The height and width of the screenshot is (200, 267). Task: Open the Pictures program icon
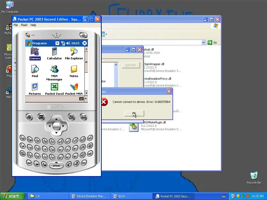point(35,89)
